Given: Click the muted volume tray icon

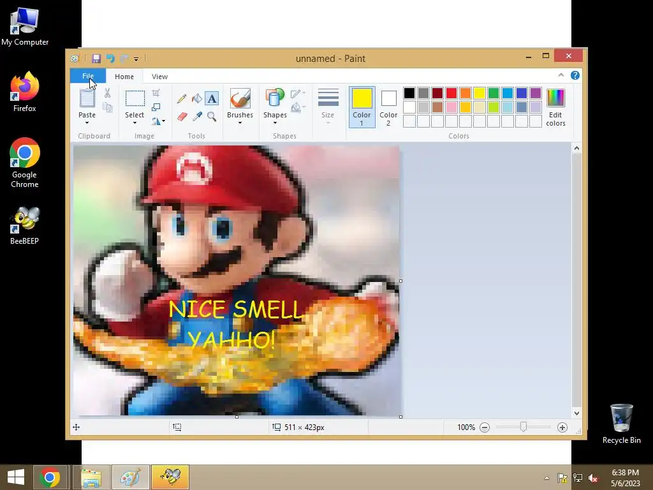Looking at the screenshot, I should [592, 478].
